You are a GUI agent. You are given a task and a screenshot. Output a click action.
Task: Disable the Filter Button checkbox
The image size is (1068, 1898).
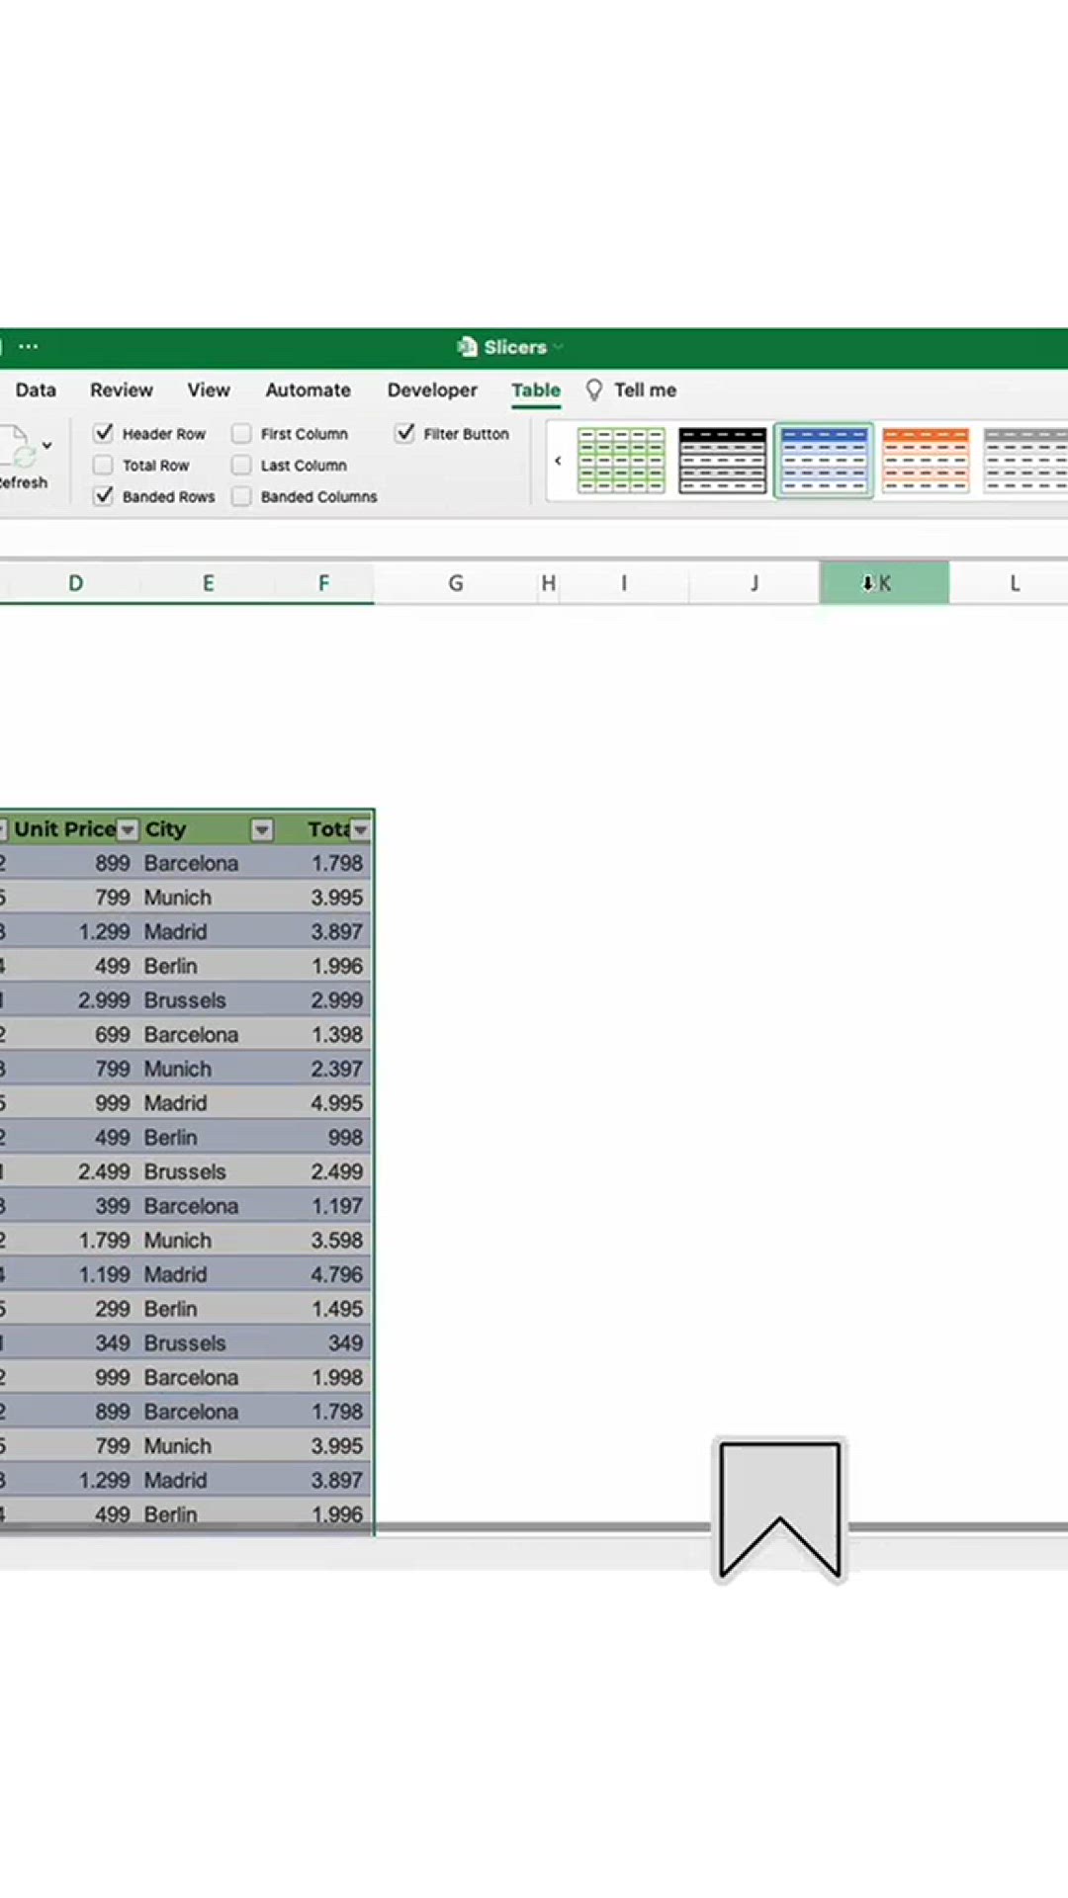pyautogui.click(x=405, y=433)
